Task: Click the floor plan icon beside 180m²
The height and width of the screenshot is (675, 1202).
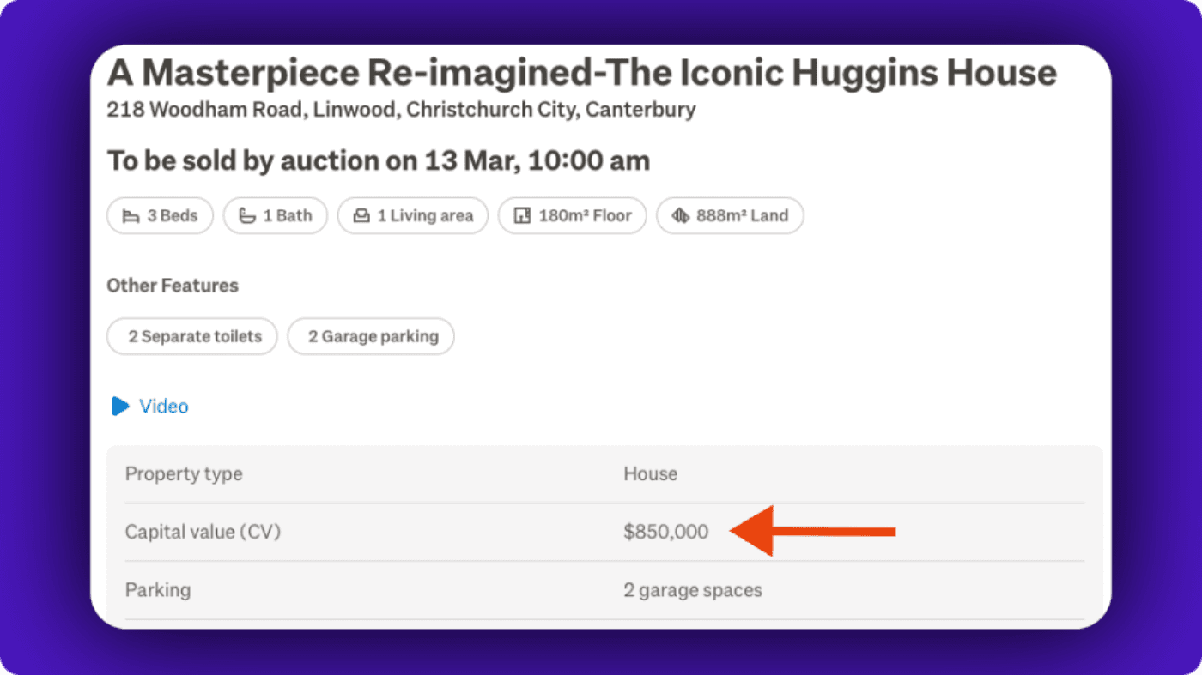Action: tap(522, 216)
